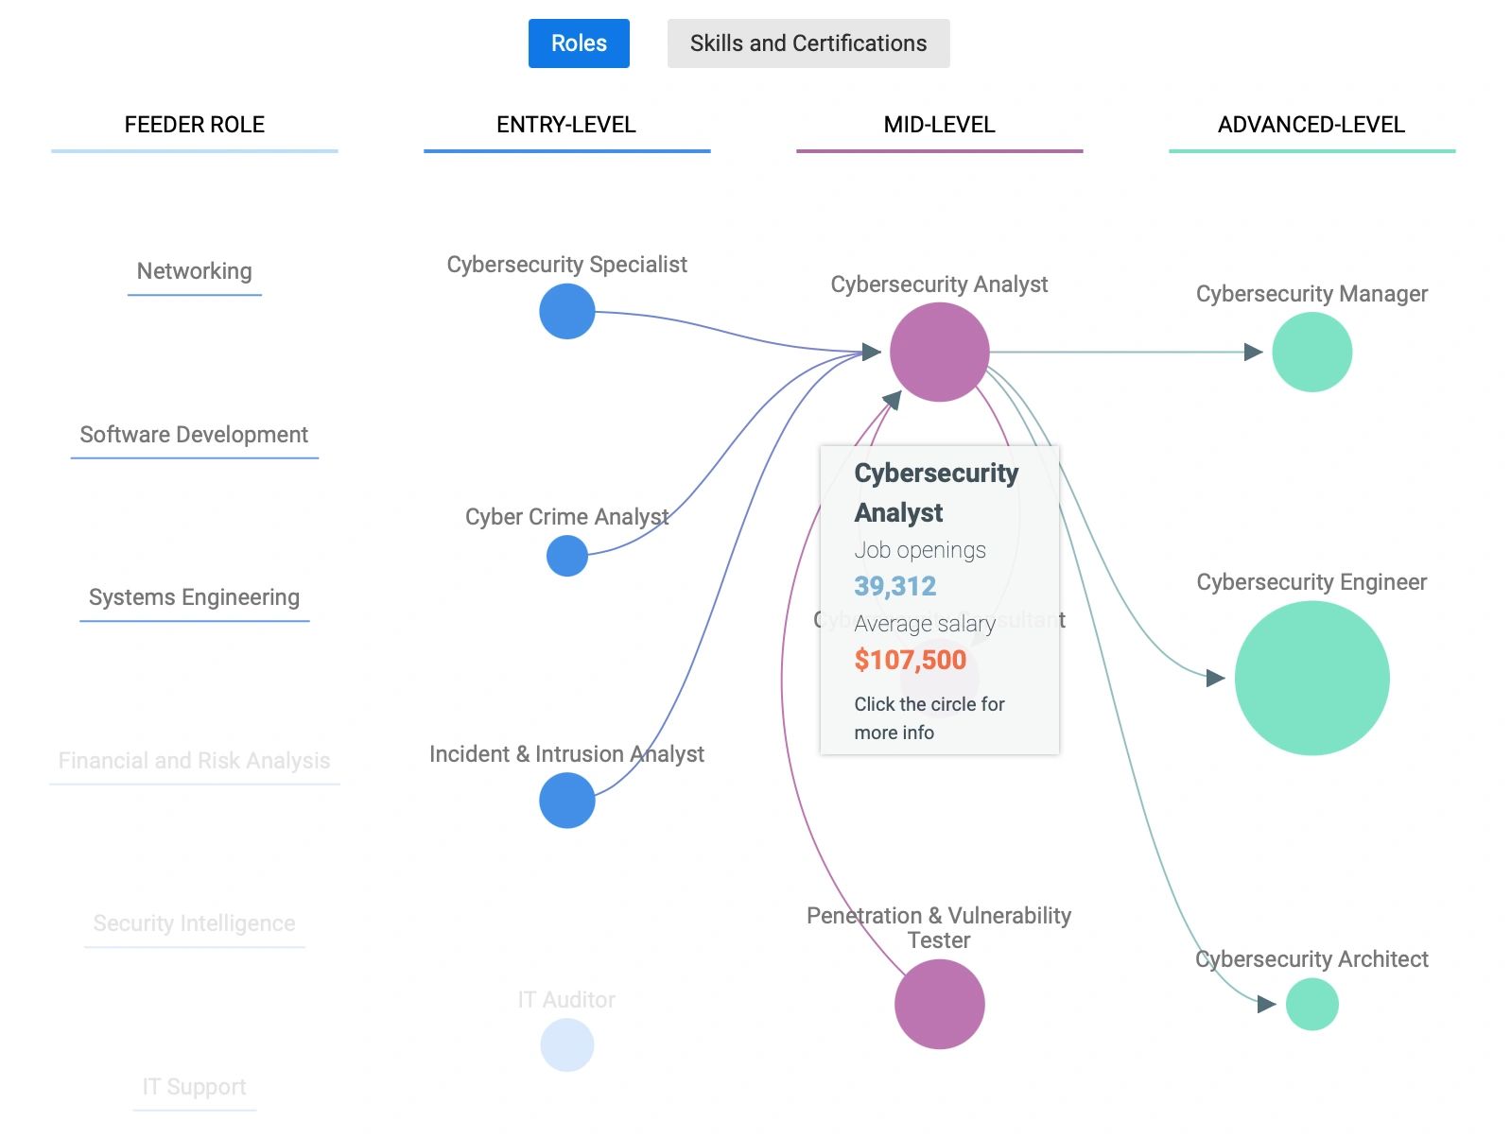The image size is (1511, 1138).
Task: Click the Penetration & Vulnerability Tester circle
Action: (939, 1004)
